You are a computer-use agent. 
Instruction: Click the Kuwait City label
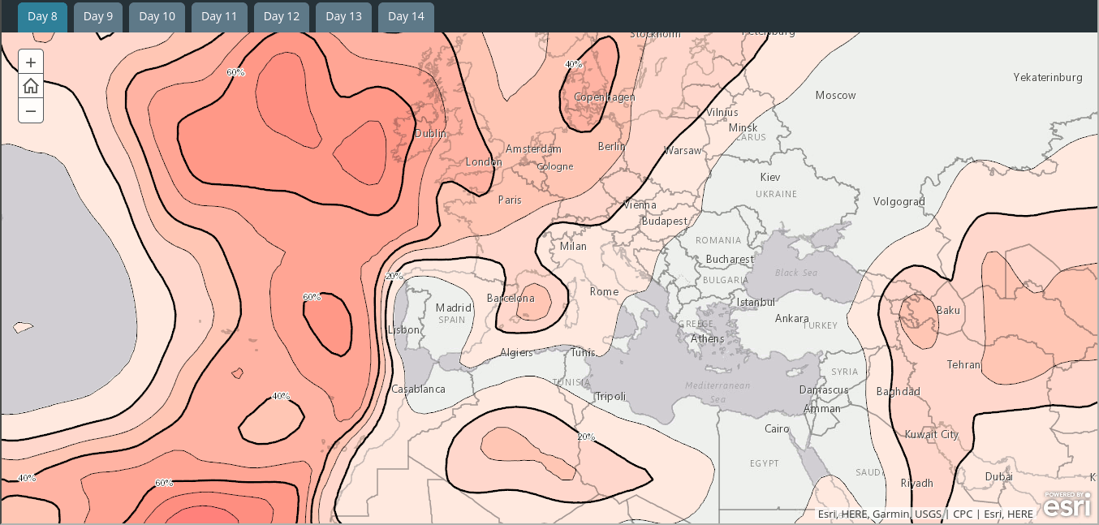point(932,434)
